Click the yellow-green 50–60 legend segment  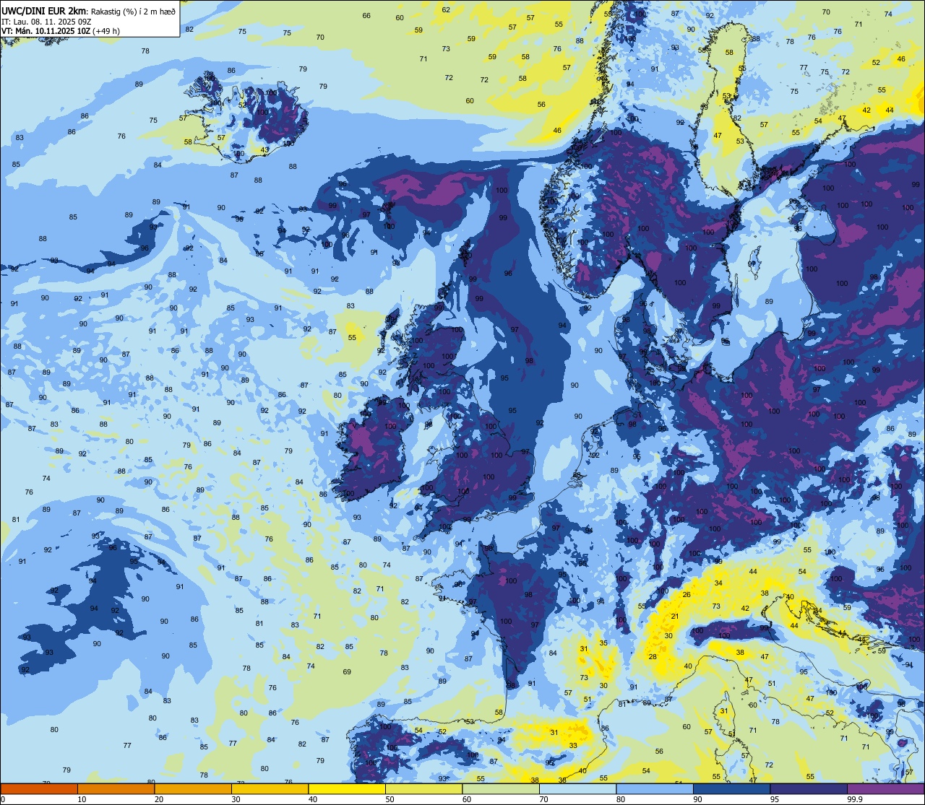(423, 788)
